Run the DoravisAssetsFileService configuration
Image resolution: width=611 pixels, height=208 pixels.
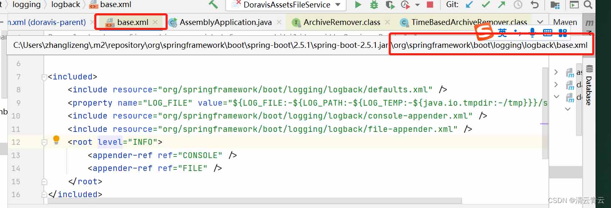coord(358,5)
